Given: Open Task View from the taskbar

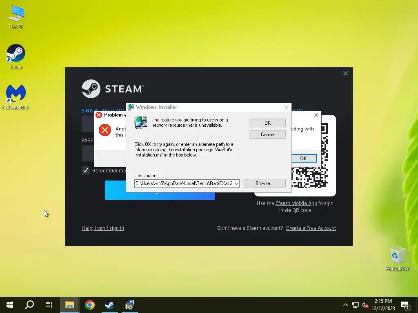Looking at the screenshot, I should pos(49,305).
